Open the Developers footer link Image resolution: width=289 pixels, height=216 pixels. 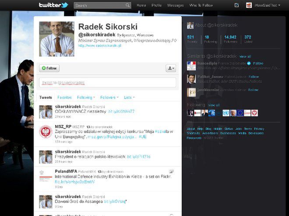tap(256, 133)
